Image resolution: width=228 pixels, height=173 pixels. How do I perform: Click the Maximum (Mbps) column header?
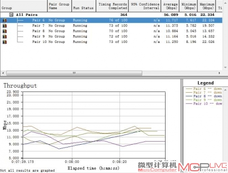(x=207, y=6)
